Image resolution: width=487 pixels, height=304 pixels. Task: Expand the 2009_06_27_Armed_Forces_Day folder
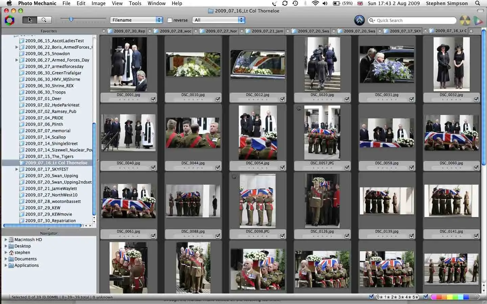17,60
